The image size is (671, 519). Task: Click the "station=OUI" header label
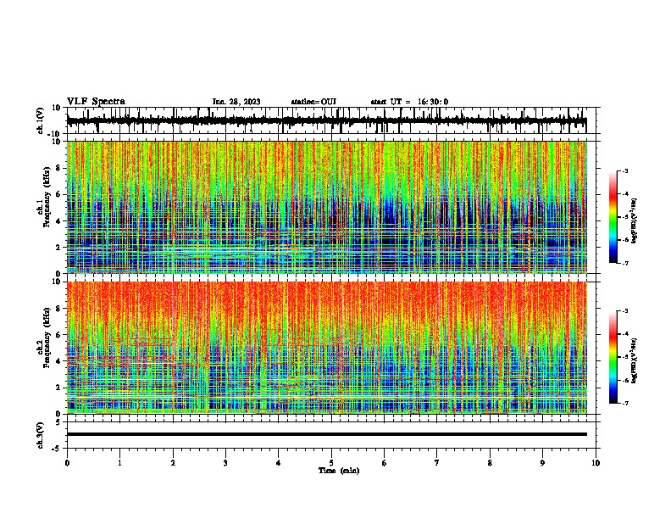(x=313, y=102)
